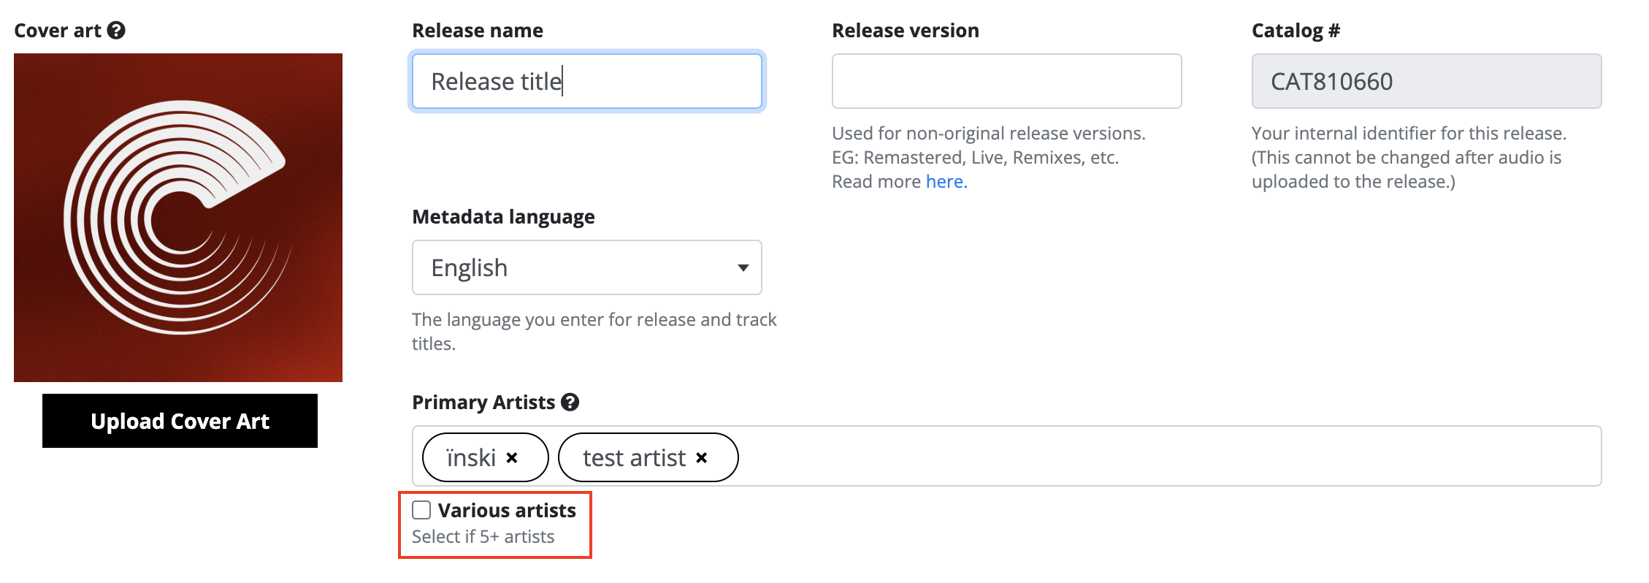This screenshot has height=583, width=1649.
Task: Focus the Release name input field
Action: (x=587, y=81)
